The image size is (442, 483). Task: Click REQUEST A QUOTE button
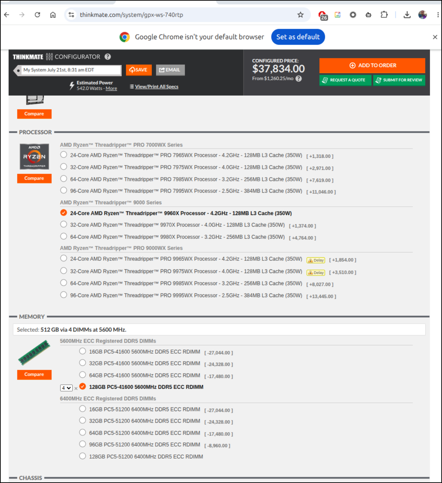pyautogui.click(x=345, y=80)
